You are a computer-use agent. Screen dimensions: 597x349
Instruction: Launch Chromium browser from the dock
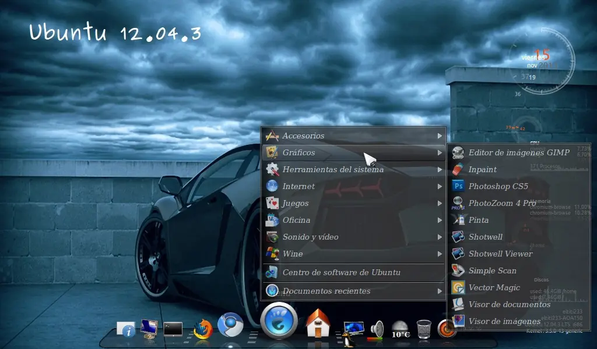pos(230,325)
